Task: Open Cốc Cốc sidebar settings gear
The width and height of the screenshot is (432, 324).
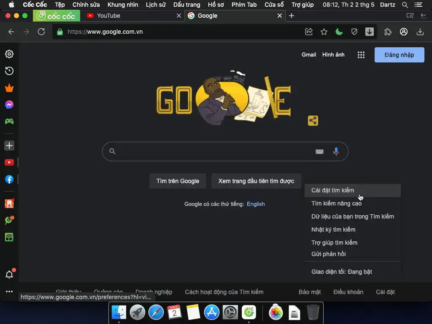Action: coord(9,54)
